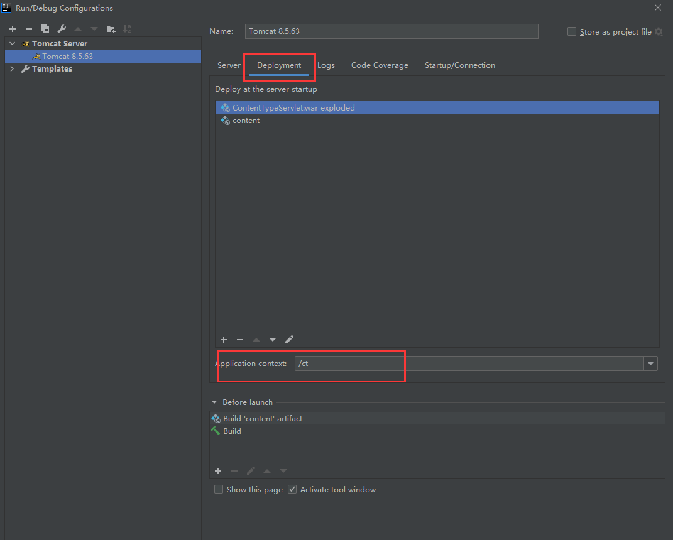Copy configuration using the duplicate icon
This screenshot has height=540, width=673.
pyautogui.click(x=45, y=29)
